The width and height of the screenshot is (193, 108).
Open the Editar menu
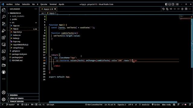click(x=17, y=4)
